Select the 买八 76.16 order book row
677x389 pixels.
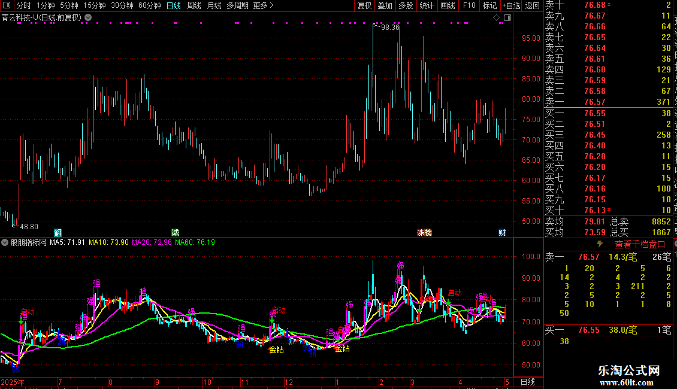pos(608,189)
